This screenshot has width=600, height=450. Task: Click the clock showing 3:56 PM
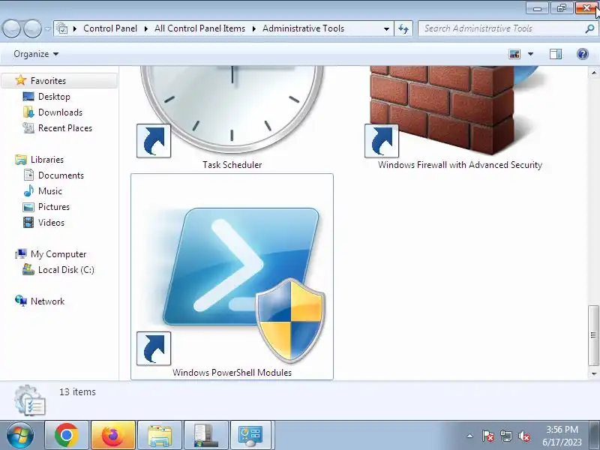point(562,436)
